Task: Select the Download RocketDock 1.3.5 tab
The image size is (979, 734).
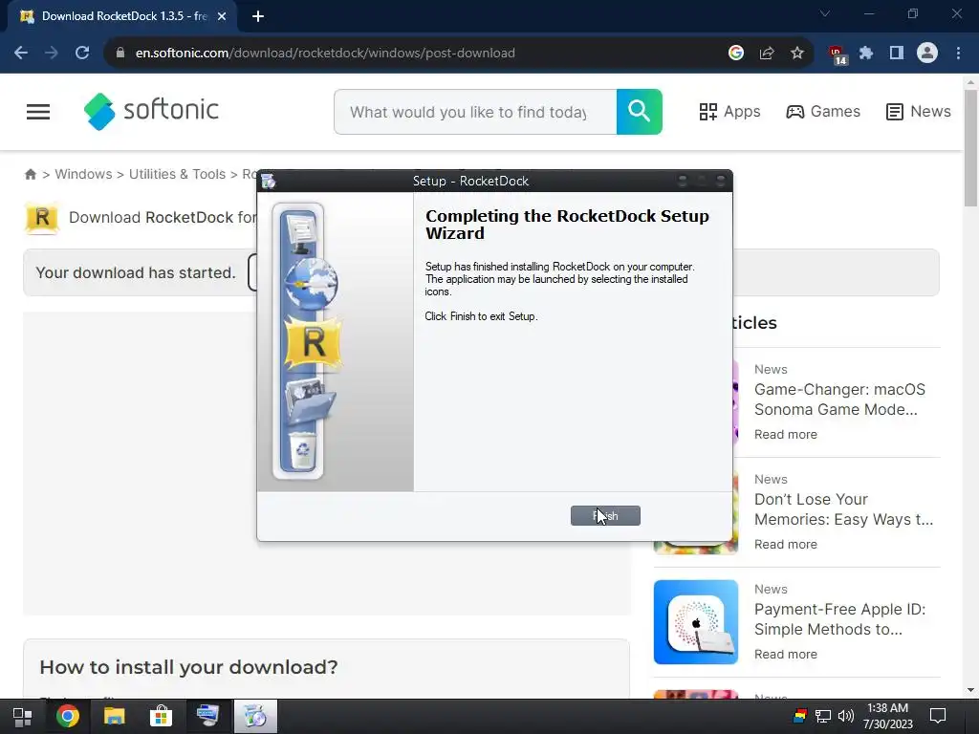Action: [122, 16]
